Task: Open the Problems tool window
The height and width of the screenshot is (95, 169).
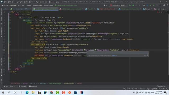Action: (23, 86)
